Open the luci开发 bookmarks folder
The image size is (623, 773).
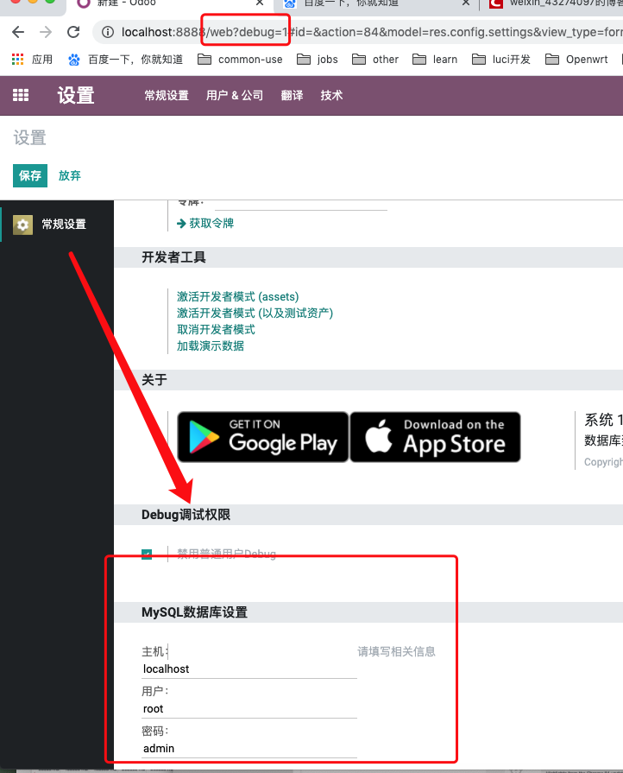500,60
